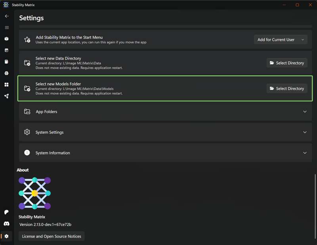Open the grid-squares icon in sidebar
The image size is (317, 245).
(7, 85)
